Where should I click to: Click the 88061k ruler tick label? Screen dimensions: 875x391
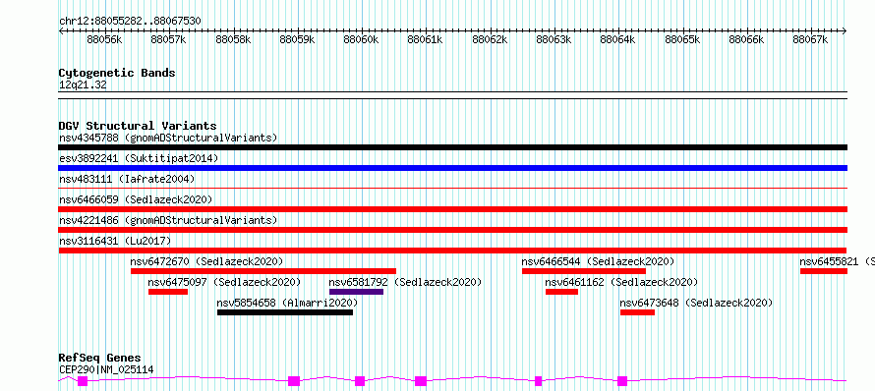click(x=426, y=39)
